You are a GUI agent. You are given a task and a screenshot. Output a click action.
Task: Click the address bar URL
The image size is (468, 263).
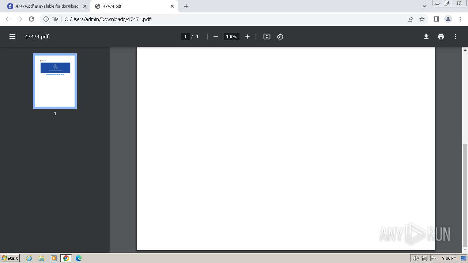coord(107,19)
